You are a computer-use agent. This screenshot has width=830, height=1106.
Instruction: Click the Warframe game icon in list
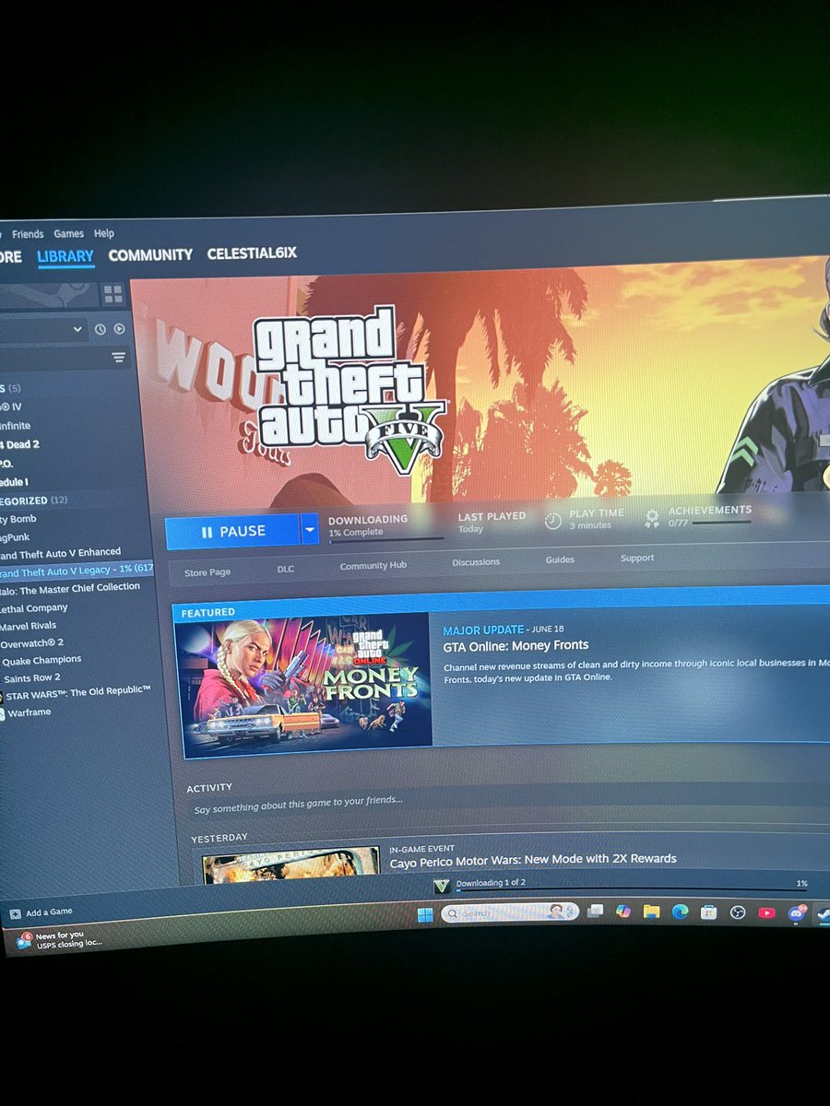click(2, 713)
